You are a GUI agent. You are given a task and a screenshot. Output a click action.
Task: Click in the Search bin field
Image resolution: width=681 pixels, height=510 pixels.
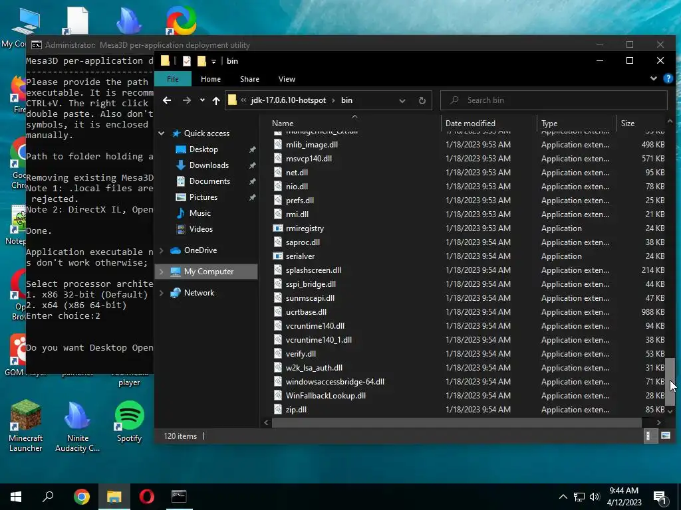point(554,100)
